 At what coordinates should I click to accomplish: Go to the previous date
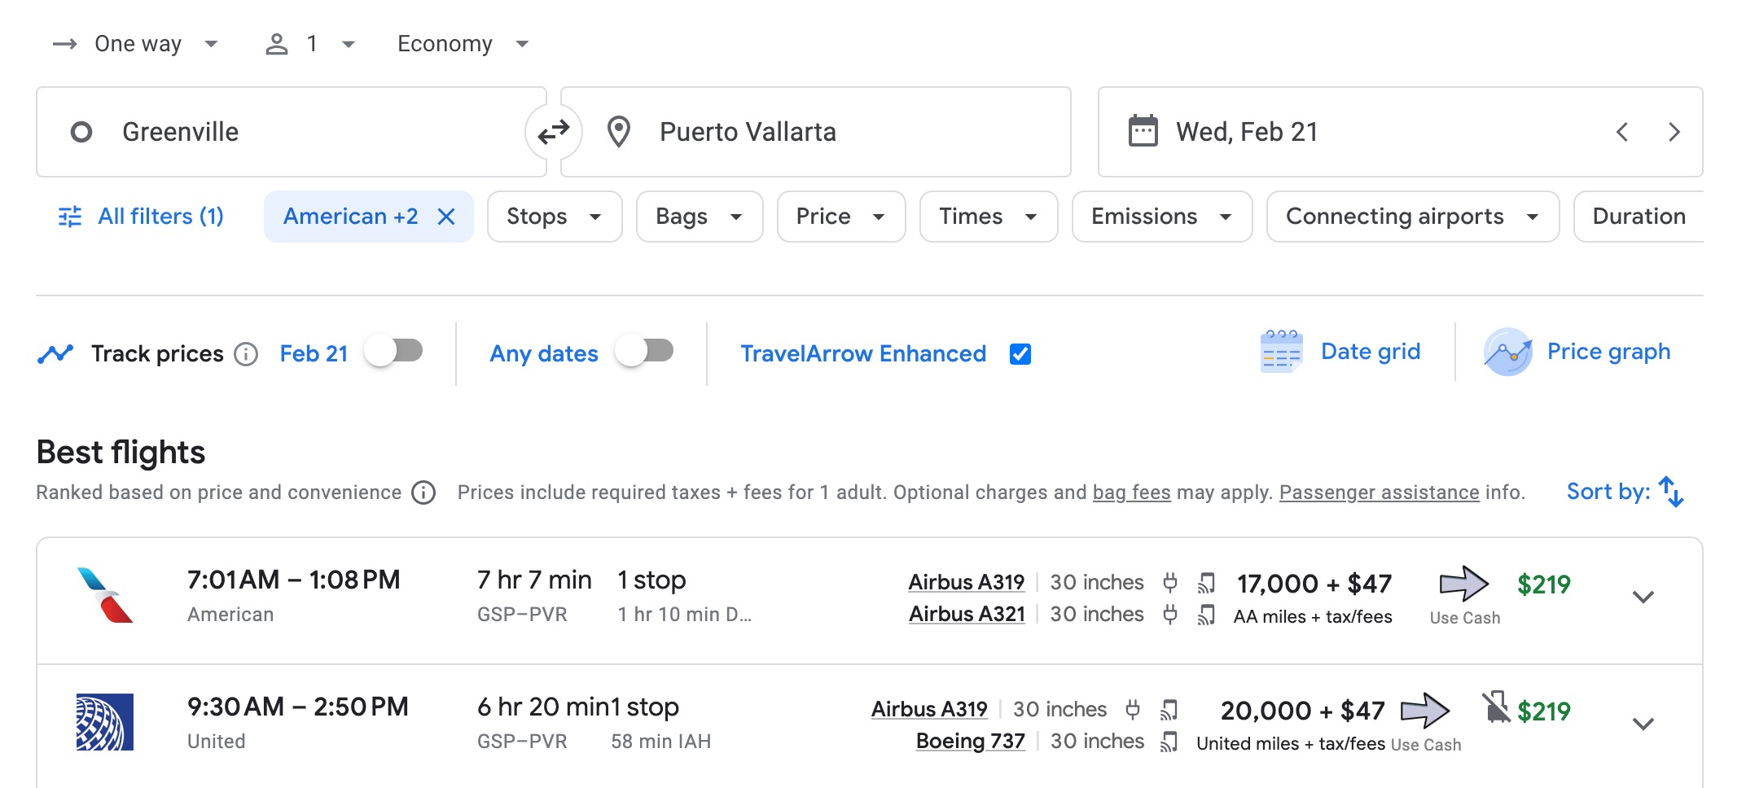1622,132
